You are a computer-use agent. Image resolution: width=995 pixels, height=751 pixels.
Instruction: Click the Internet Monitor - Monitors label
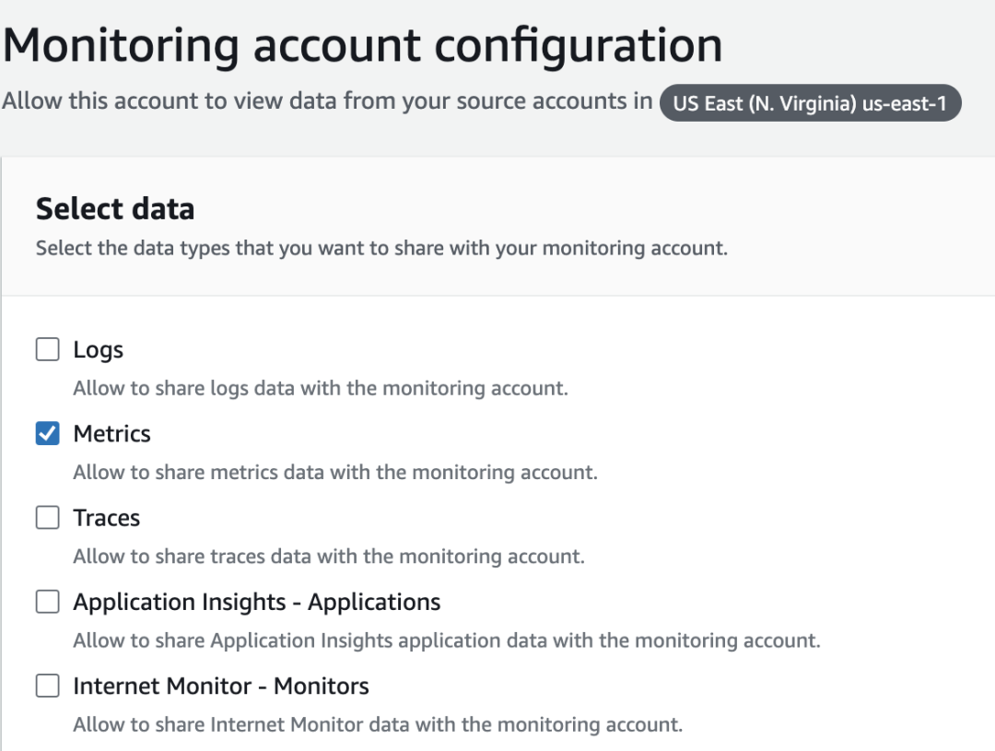click(x=220, y=686)
